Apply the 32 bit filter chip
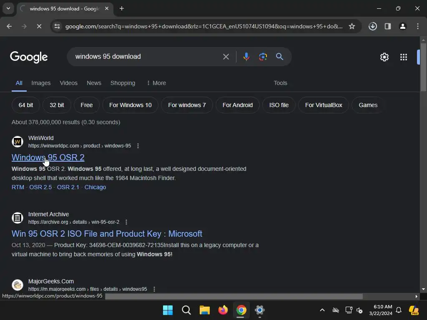This screenshot has height=320, width=427. [57, 105]
